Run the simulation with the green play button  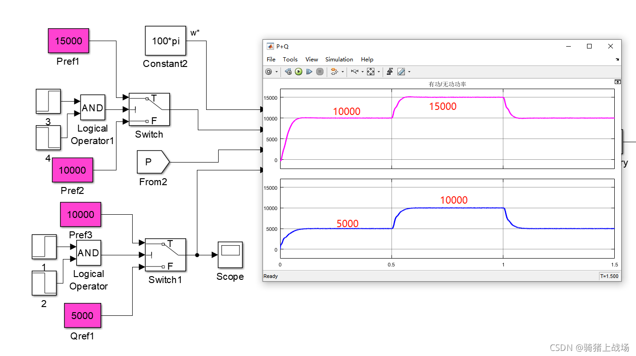pyautogui.click(x=299, y=72)
